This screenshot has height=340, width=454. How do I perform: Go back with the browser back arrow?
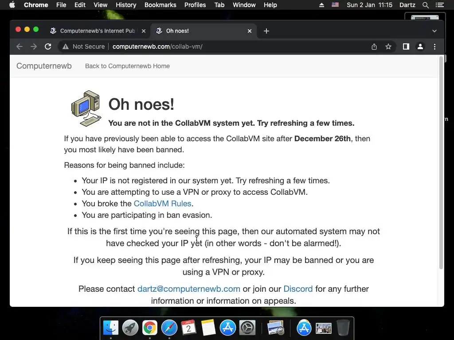[20, 46]
